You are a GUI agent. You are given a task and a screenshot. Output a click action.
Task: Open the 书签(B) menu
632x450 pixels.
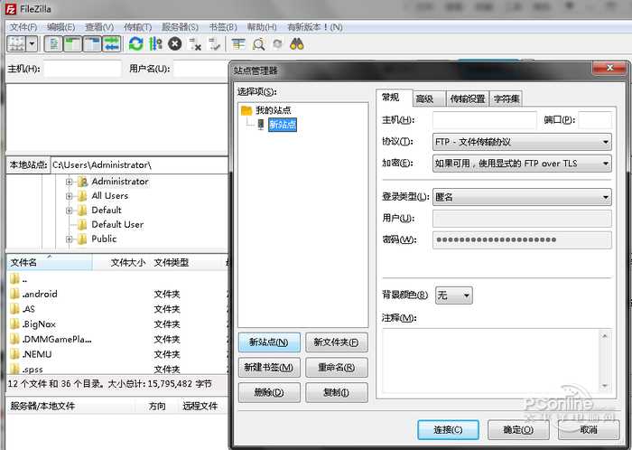pyautogui.click(x=222, y=27)
